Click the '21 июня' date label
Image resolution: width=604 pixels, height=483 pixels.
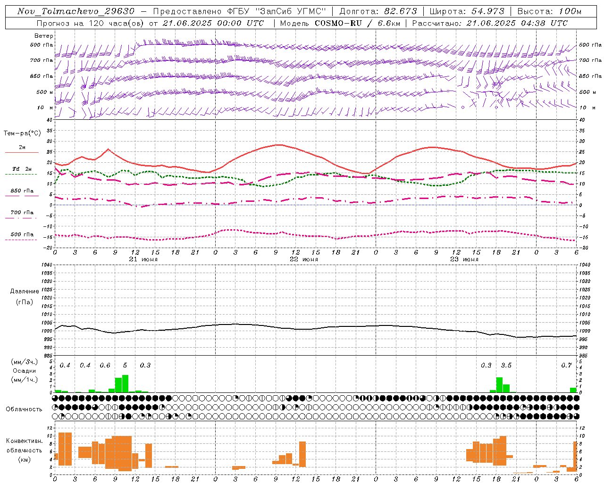pyautogui.click(x=143, y=259)
